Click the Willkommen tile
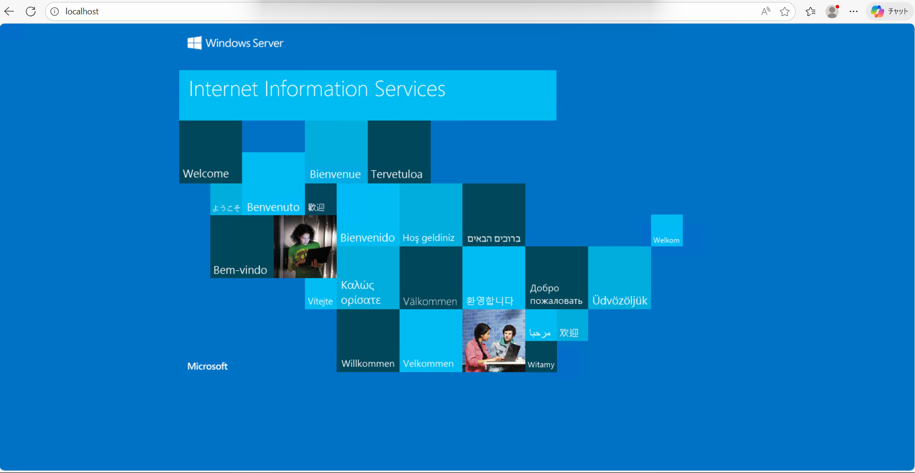Image resolution: width=915 pixels, height=473 pixels. [x=367, y=340]
